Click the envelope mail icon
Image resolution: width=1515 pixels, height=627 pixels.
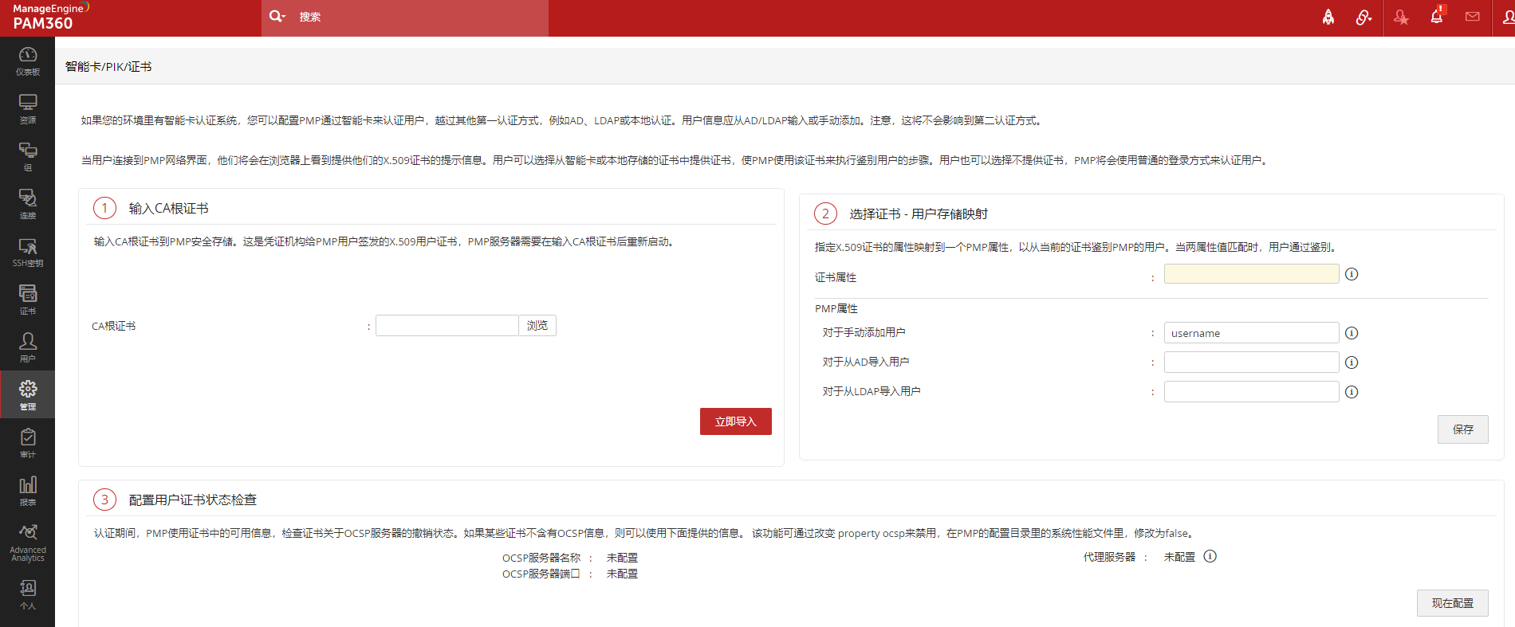1473,17
